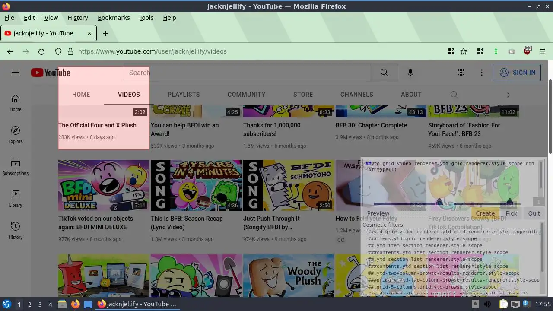Open tracking protection shield icon

(x=58, y=51)
